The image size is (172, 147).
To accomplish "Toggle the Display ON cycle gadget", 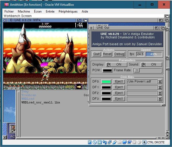I will (116, 64).
